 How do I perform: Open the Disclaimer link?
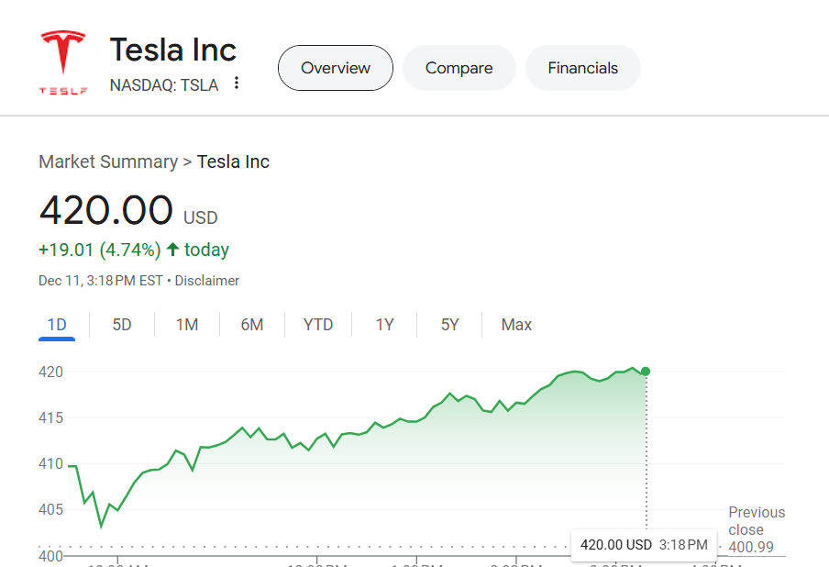(x=207, y=281)
